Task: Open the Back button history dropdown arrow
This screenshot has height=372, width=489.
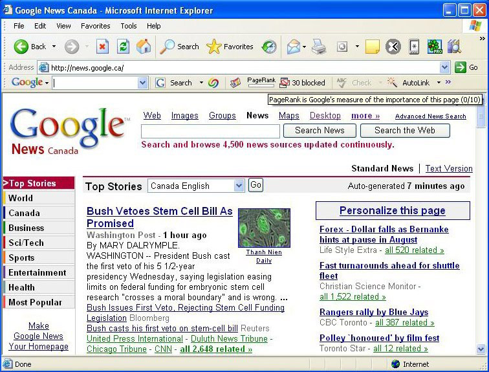Action: [x=54, y=47]
